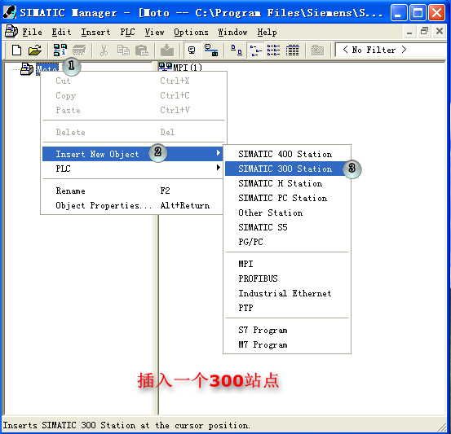
Task: Open the View menu
Action: tap(154, 32)
